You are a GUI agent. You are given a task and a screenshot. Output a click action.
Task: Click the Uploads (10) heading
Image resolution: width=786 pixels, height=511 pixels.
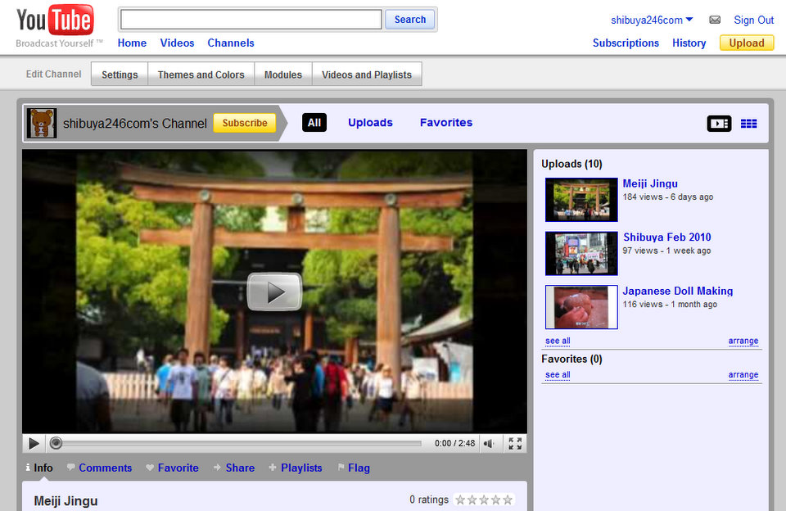tap(571, 164)
